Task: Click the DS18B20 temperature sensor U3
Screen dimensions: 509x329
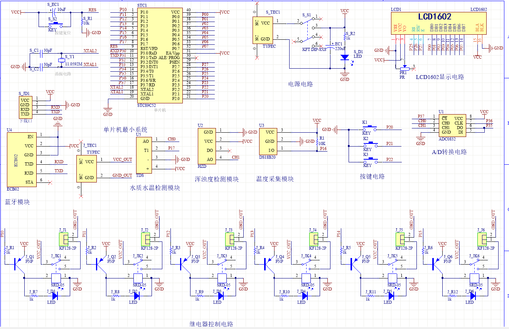Action: tap(268, 142)
